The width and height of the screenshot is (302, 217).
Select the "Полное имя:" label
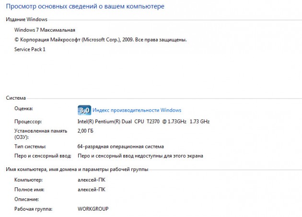click(29, 190)
